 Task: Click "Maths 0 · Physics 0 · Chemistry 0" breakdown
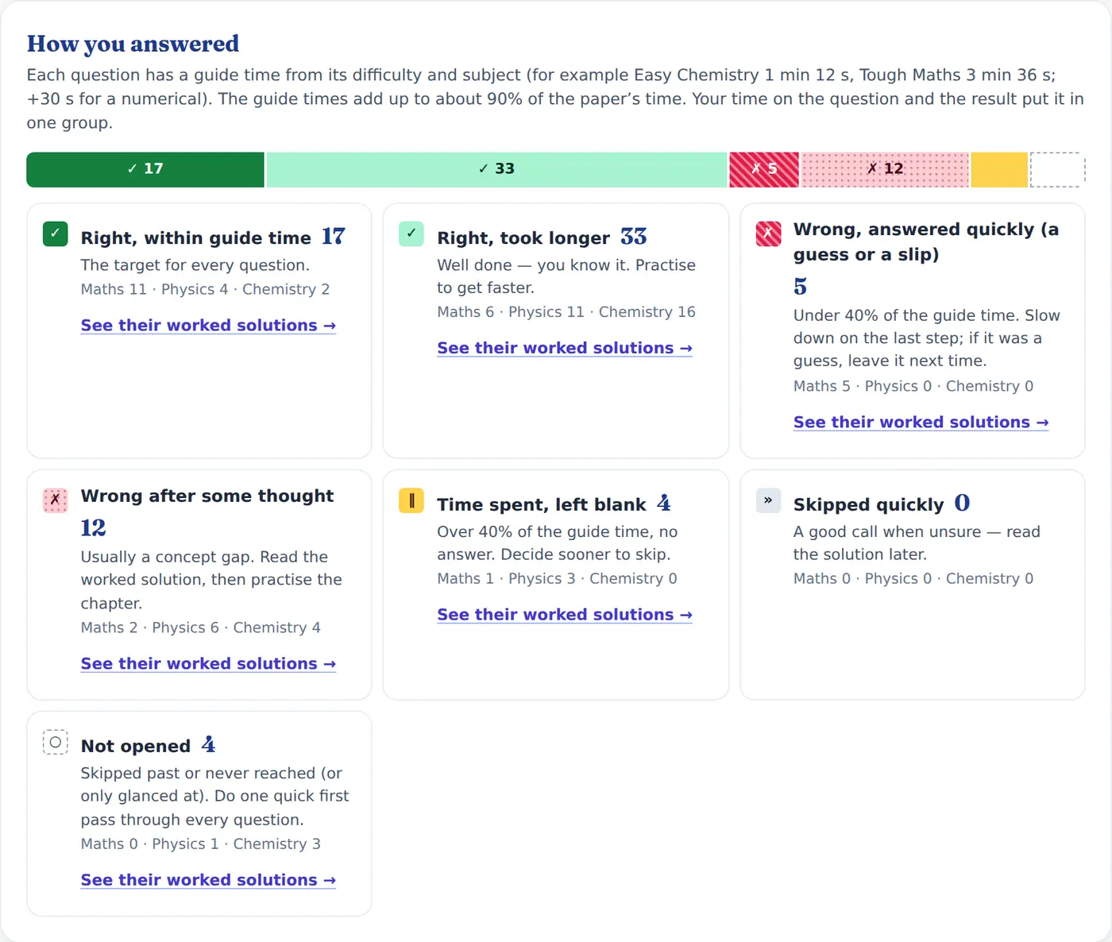point(913,579)
